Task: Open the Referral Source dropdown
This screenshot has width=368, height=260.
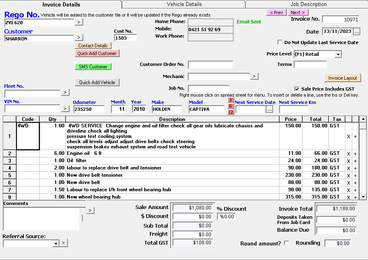Action: tap(56, 243)
